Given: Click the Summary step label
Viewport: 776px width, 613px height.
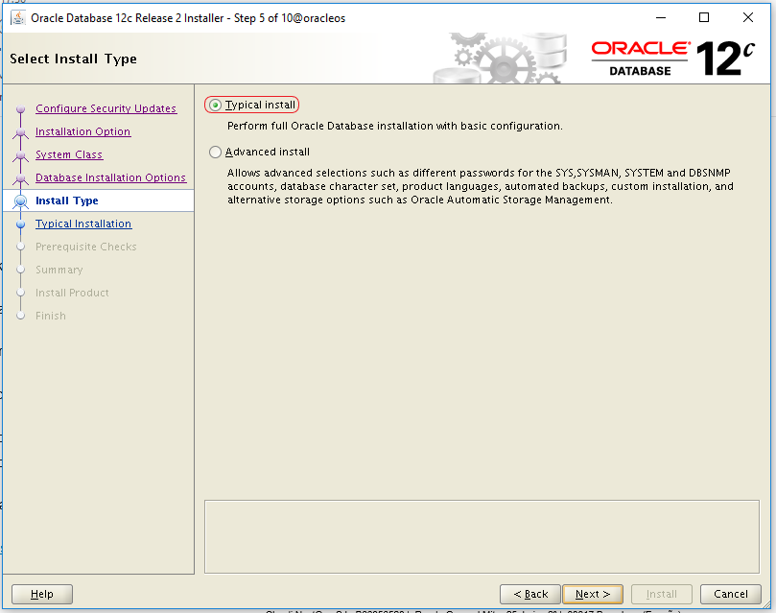Looking at the screenshot, I should [59, 270].
